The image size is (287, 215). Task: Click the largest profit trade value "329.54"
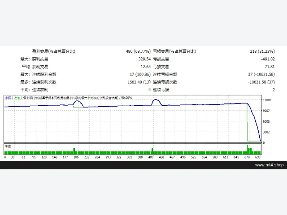pyautogui.click(x=144, y=59)
